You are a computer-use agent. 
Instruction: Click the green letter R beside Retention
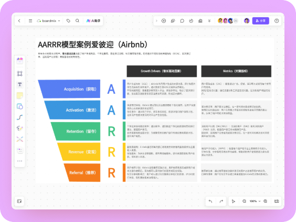pyautogui.click(x=111, y=131)
